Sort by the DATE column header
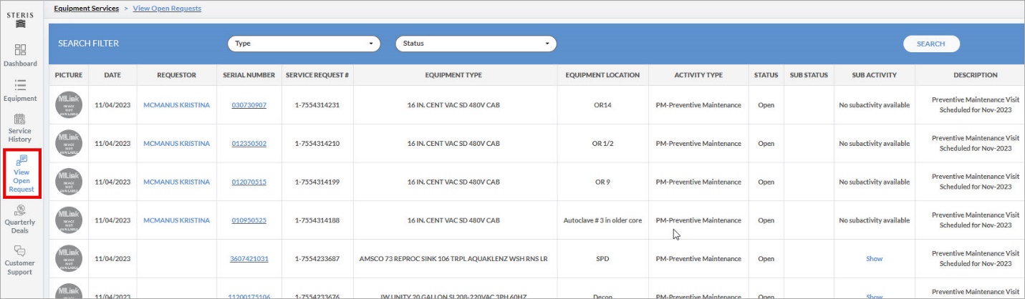The width and height of the screenshot is (1025, 299). (112, 75)
